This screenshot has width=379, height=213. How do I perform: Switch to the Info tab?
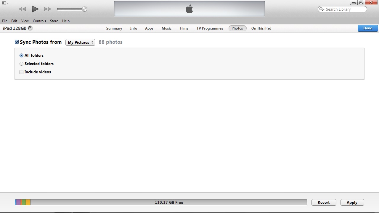click(x=134, y=28)
